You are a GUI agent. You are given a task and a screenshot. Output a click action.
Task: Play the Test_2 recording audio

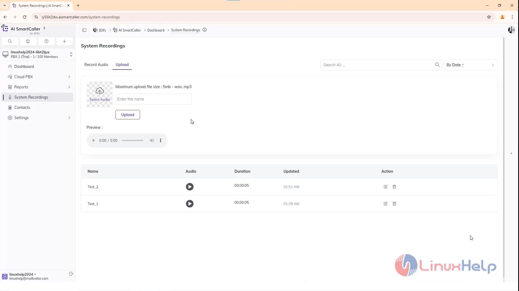pyautogui.click(x=189, y=187)
